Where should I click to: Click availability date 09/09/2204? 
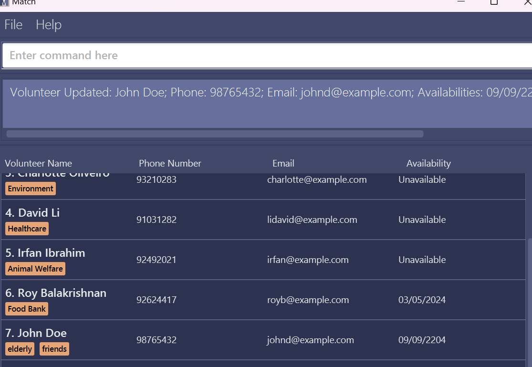point(422,340)
